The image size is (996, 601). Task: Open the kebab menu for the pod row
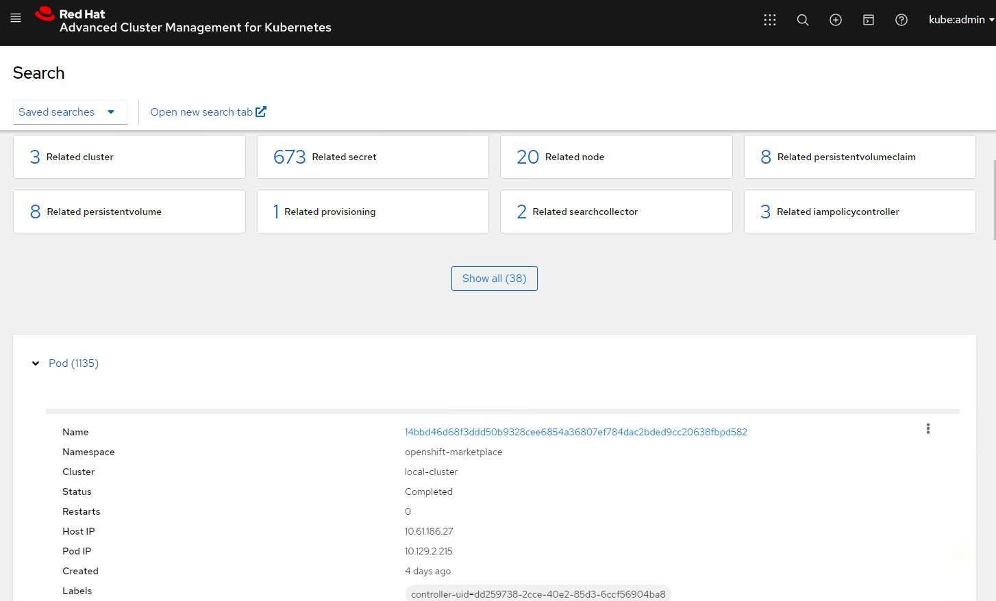(928, 429)
